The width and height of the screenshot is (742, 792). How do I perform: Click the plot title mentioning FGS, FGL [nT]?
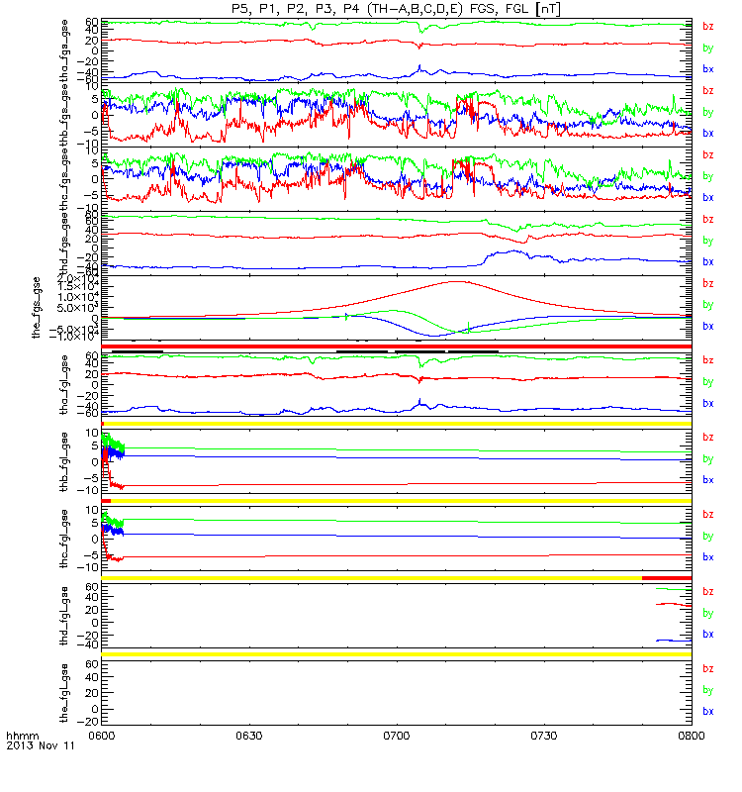[x=397, y=9]
